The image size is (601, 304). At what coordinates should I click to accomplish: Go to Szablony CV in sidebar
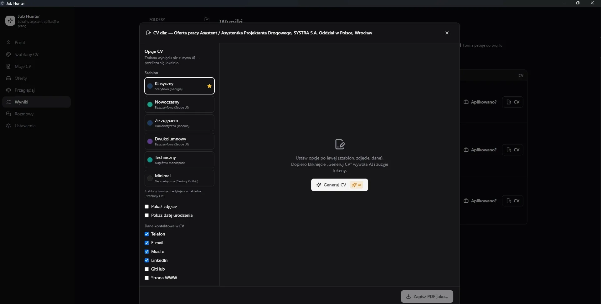click(36, 54)
